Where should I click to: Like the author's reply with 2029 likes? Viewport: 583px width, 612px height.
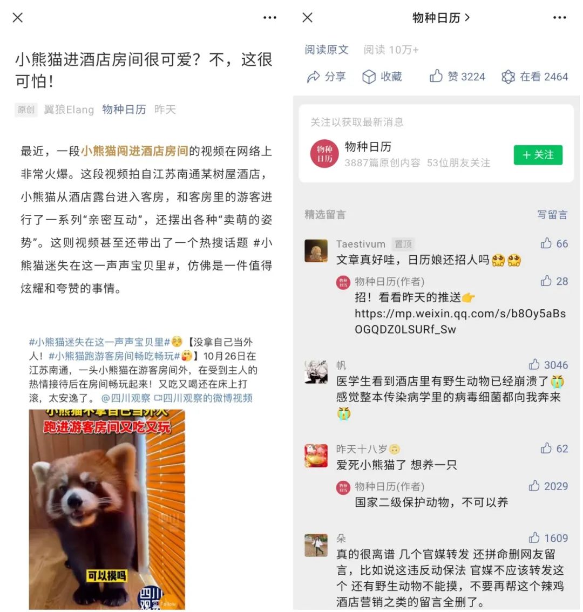point(534,486)
